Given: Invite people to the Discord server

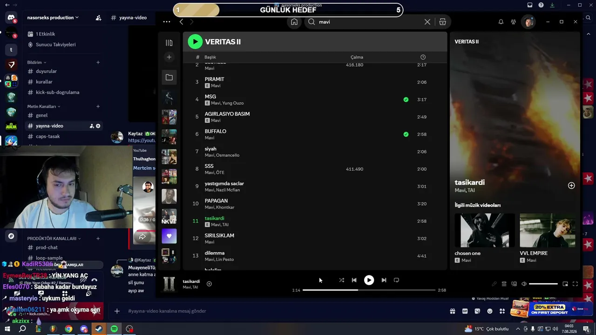Looking at the screenshot, I should point(98,18).
